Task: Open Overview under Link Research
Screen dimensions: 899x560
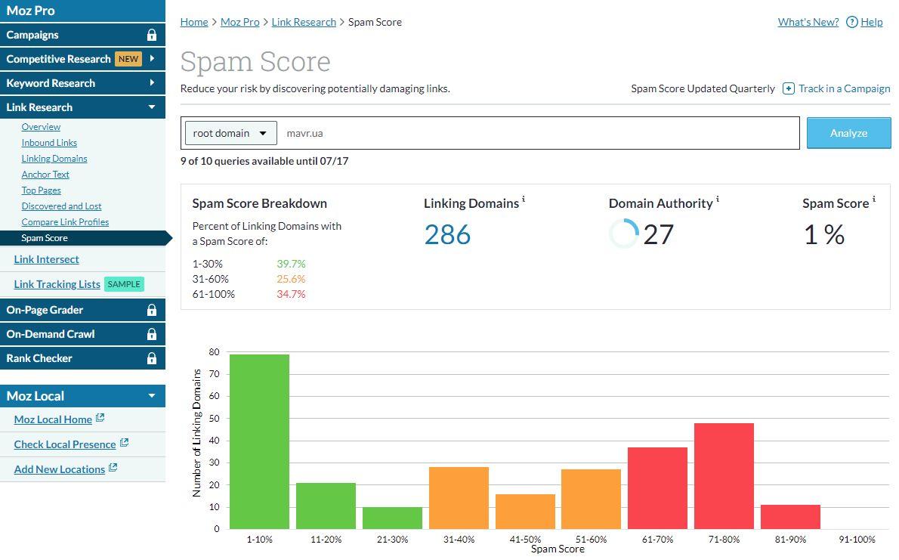Action: coord(41,127)
